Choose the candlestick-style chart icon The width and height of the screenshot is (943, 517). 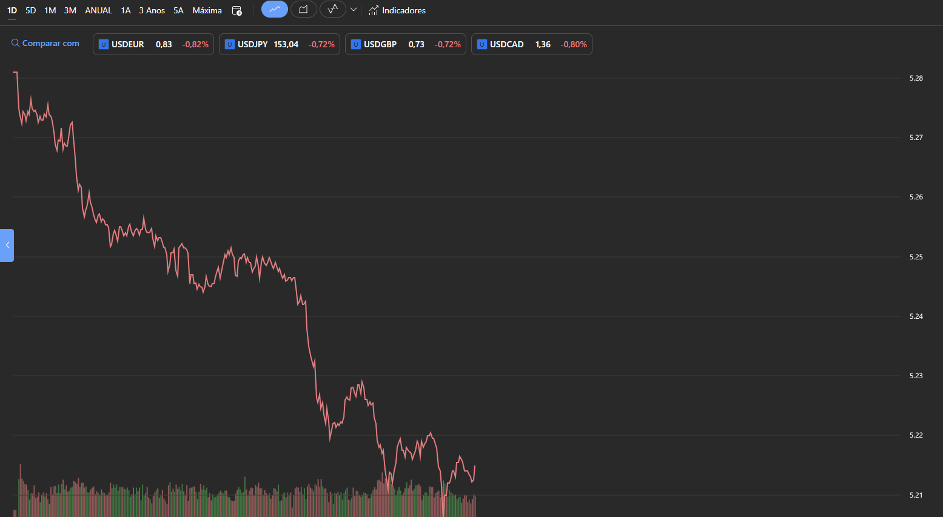coord(332,9)
